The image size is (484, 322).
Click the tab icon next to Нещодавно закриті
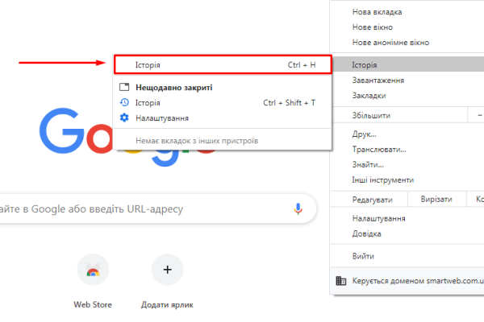(124, 87)
